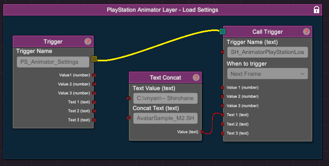
Task: Click the Trigger node yellow flow output port
Action: click(94, 59)
